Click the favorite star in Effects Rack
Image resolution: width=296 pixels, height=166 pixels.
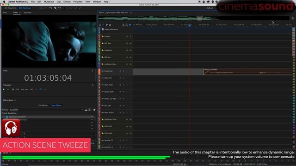[94, 110]
